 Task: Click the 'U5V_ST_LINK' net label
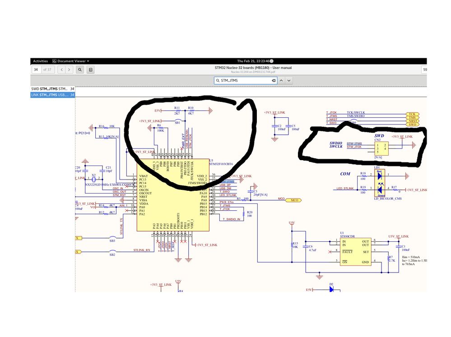398,236
